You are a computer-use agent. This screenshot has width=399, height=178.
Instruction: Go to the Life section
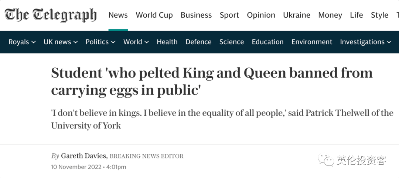357,15
